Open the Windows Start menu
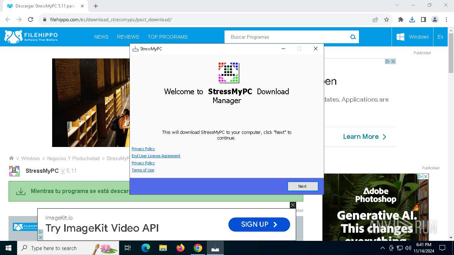454x255 pixels. 9,248
